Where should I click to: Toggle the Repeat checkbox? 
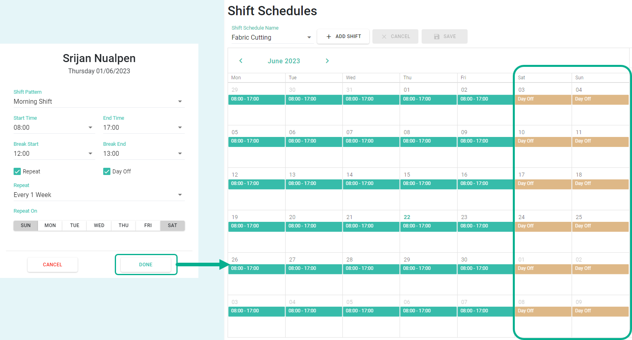click(x=17, y=171)
